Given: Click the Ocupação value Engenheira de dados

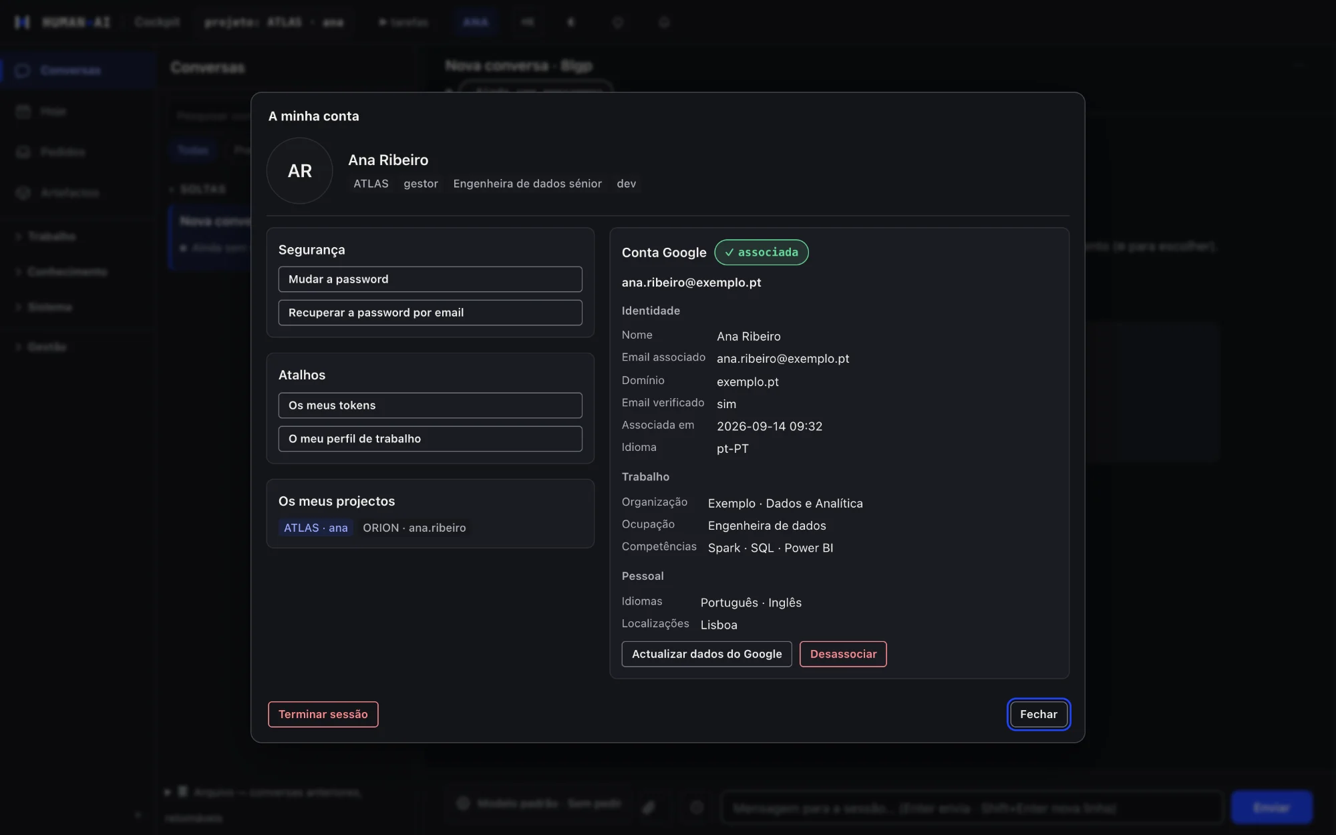Looking at the screenshot, I should (x=767, y=526).
